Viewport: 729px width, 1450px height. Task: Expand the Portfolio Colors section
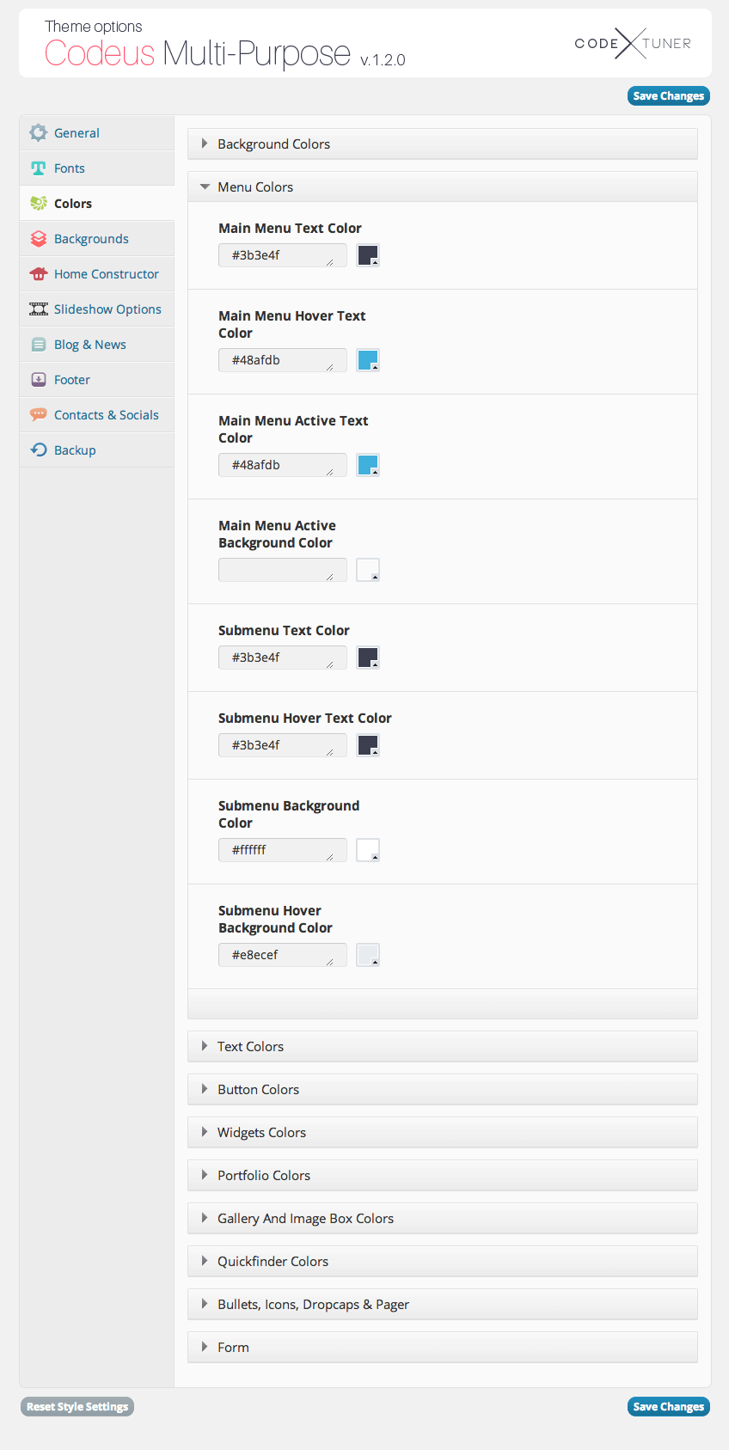point(442,1175)
